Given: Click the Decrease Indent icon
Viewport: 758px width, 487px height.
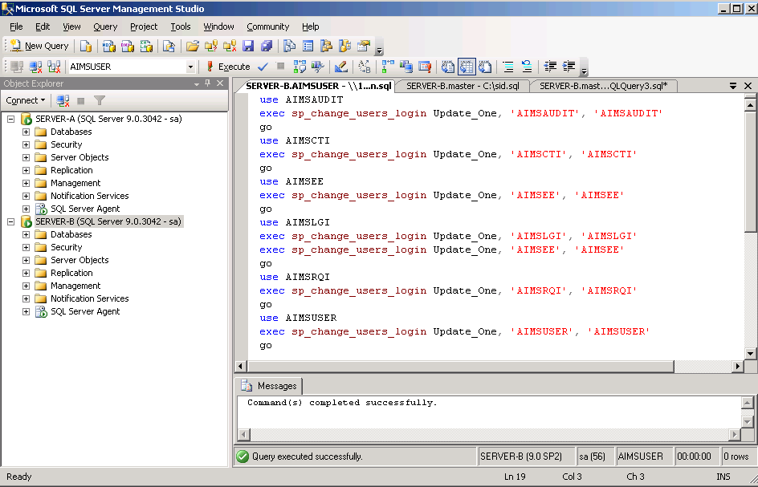Looking at the screenshot, I should click(x=550, y=67).
